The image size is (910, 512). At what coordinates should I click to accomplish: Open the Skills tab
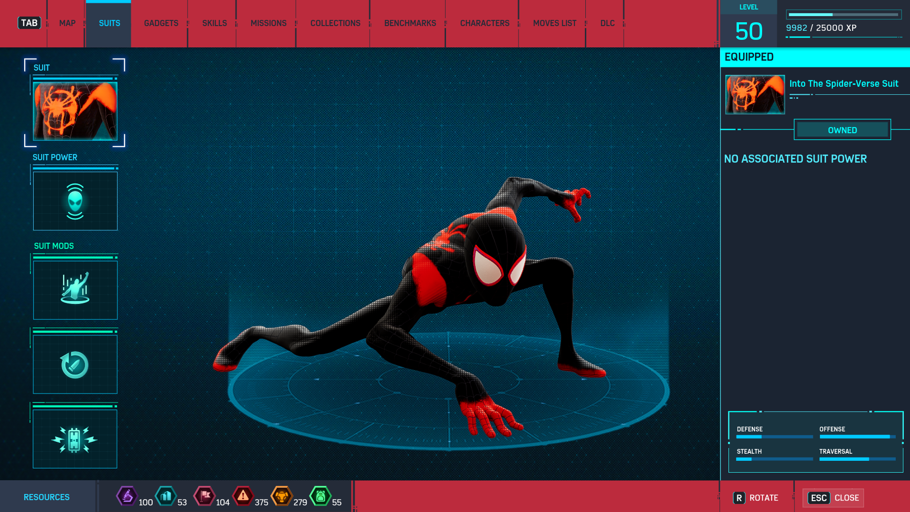(214, 23)
